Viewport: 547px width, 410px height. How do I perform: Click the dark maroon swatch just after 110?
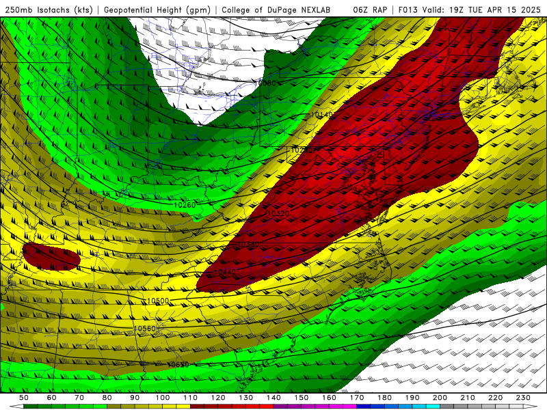pos(198,407)
